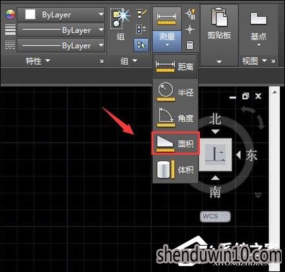Choose the 距离 (Distance) measure option
The height and width of the screenshot is (272, 285).
click(x=175, y=66)
